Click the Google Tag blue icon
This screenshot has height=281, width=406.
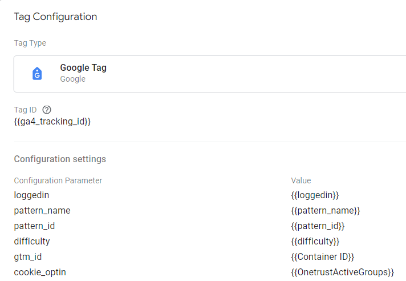(x=38, y=74)
